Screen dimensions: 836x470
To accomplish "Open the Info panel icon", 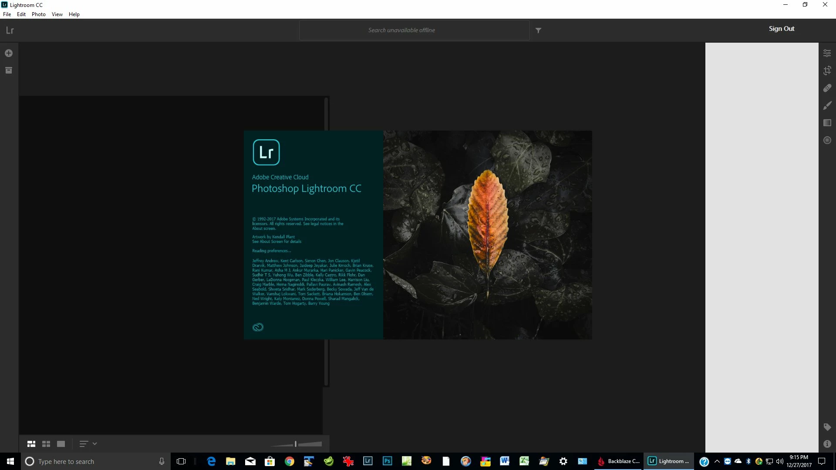I will (x=827, y=444).
